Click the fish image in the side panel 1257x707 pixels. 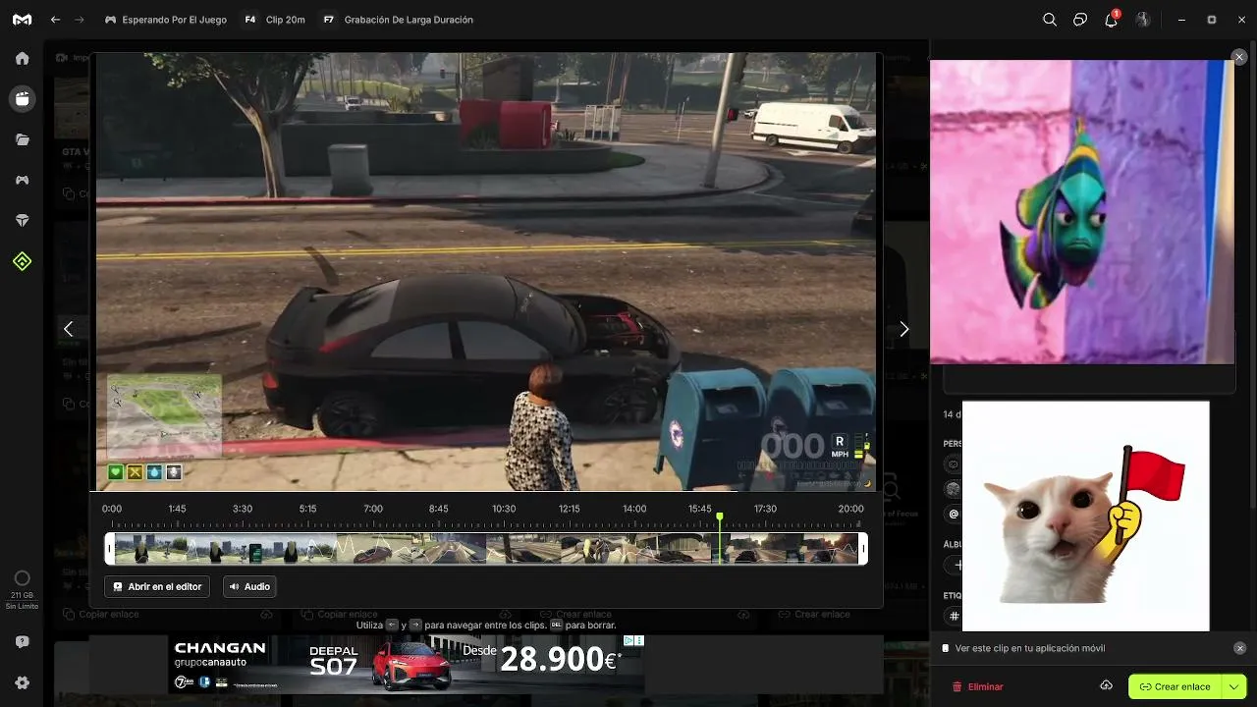[x=1082, y=212]
